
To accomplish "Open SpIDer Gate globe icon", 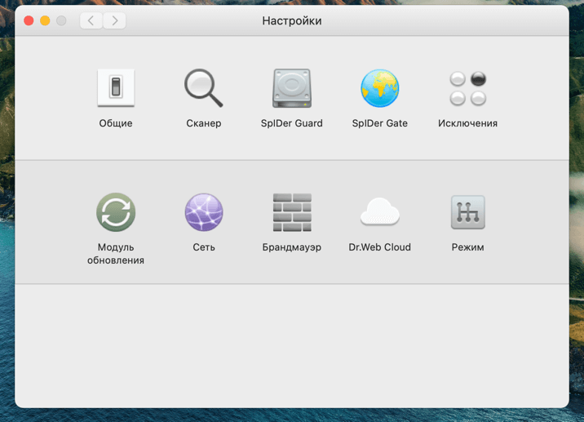I will (x=379, y=88).
